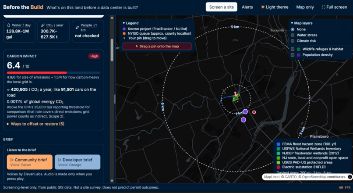Click the Screen a site button

point(221,7)
